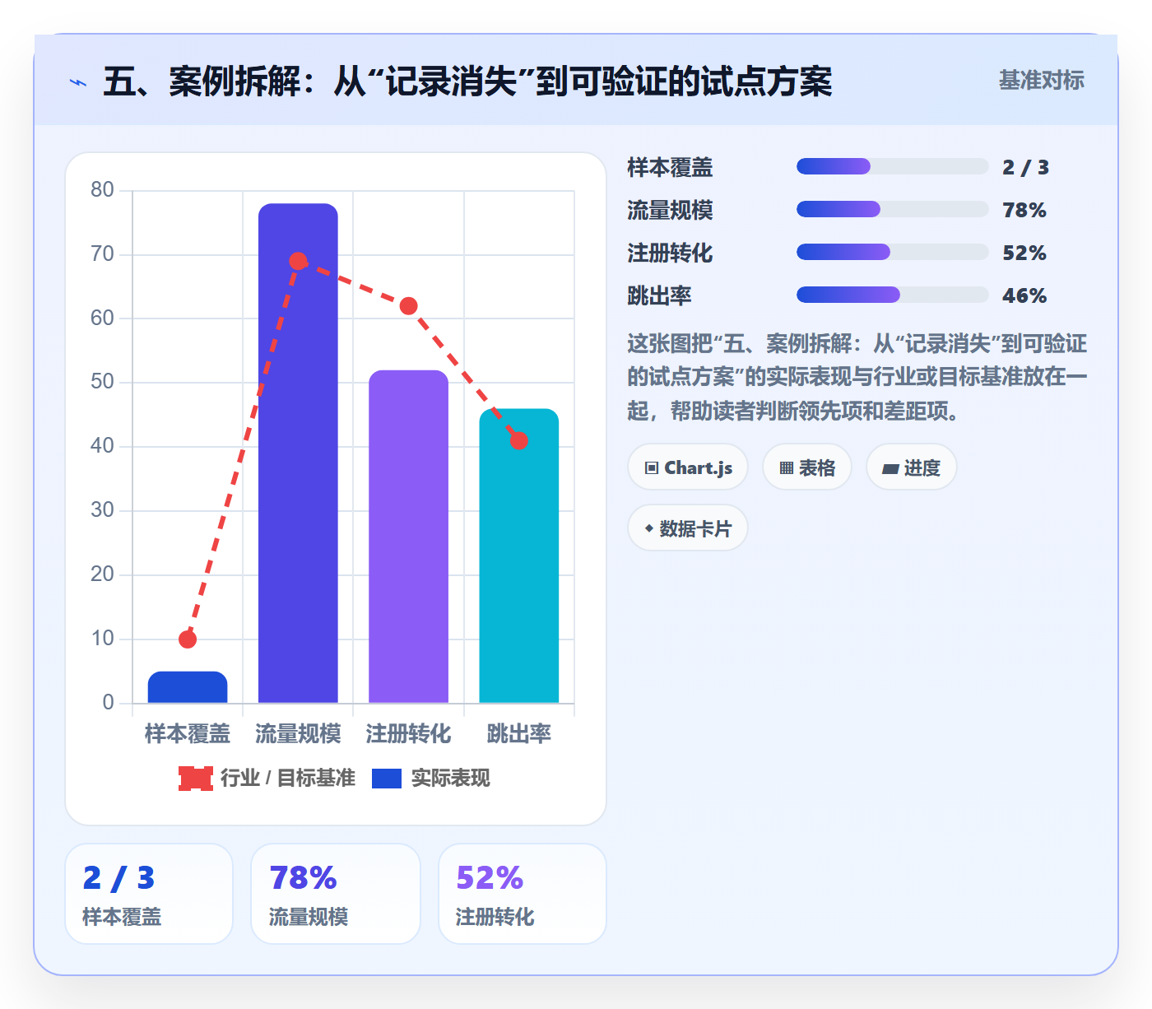
Task: Click the 流量规模 x-axis label
Action: pyautogui.click(x=298, y=733)
